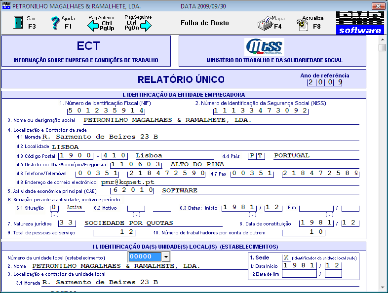Viewport: 388px width, 293px height.
Task: Click the 4.2 Localidade field
Action: click(205, 147)
